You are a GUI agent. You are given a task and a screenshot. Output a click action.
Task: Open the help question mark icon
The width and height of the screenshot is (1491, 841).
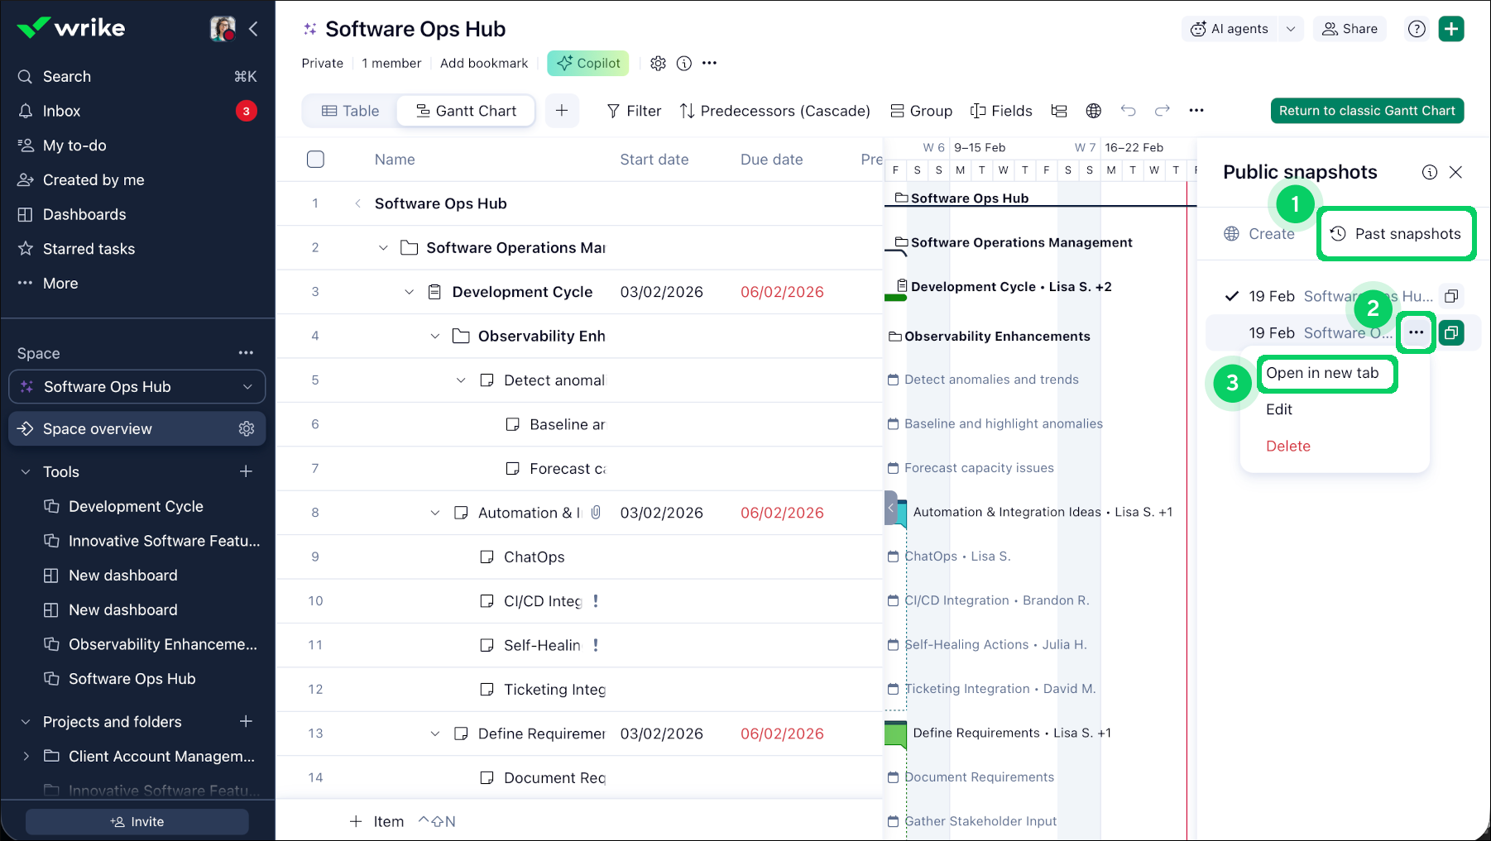(1417, 29)
